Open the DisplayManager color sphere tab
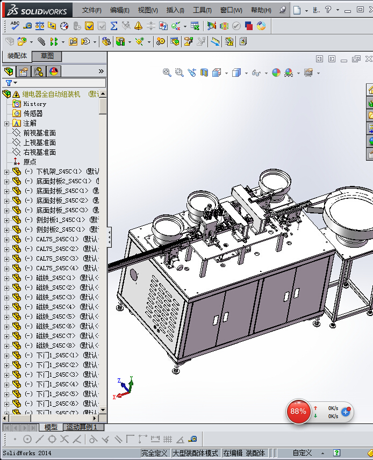 click(x=53, y=71)
